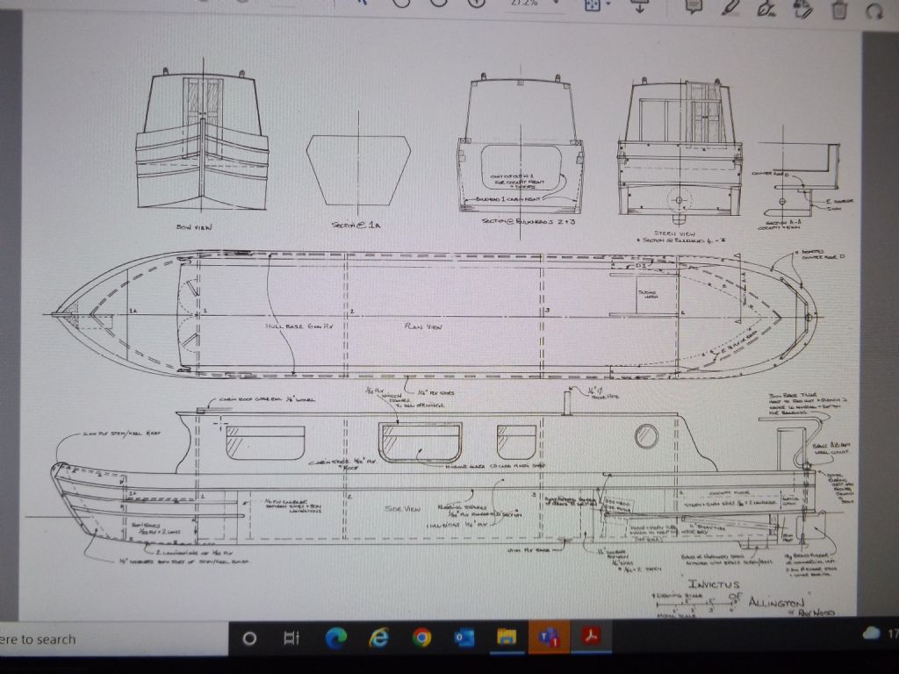Image resolution: width=899 pixels, height=674 pixels.
Task: Open the Fill & Sign pen tool
Action: click(766, 8)
